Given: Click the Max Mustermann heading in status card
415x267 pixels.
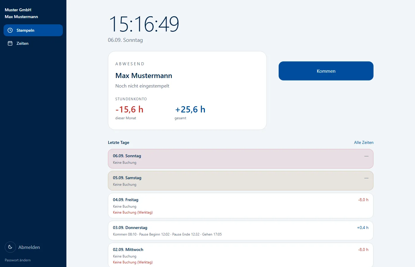Looking at the screenshot, I should coord(144,76).
